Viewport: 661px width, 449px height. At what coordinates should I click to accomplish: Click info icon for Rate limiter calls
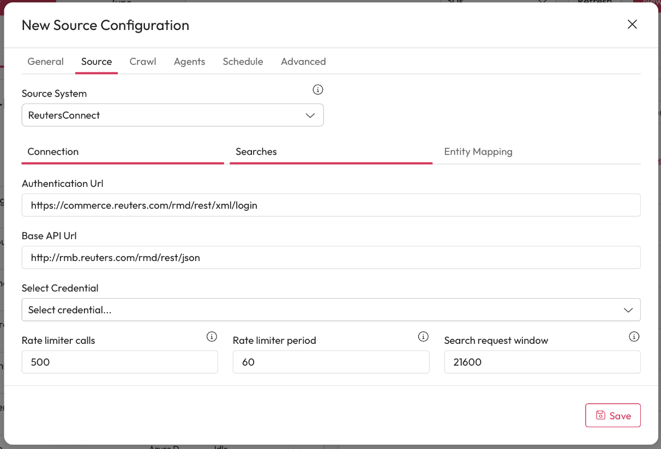pos(212,337)
